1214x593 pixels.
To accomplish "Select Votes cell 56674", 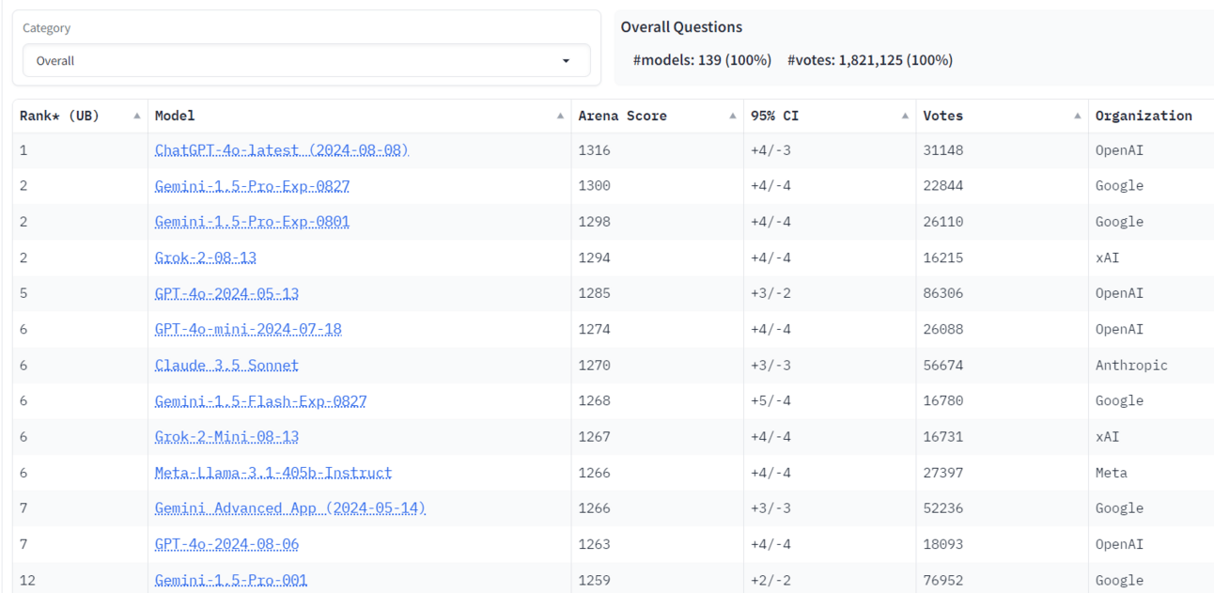I will 1002,365.
